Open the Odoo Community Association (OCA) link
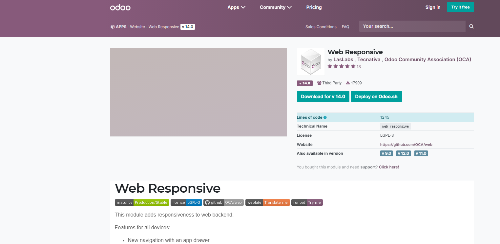The image size is (500, 244). click(x=428, y=60)
